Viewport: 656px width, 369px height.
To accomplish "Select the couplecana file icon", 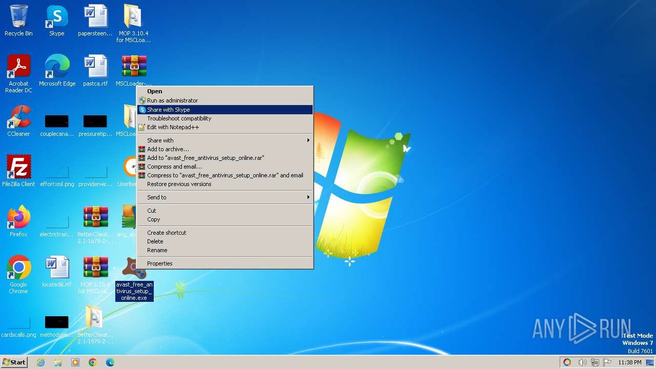I will (x=57, y=126).
